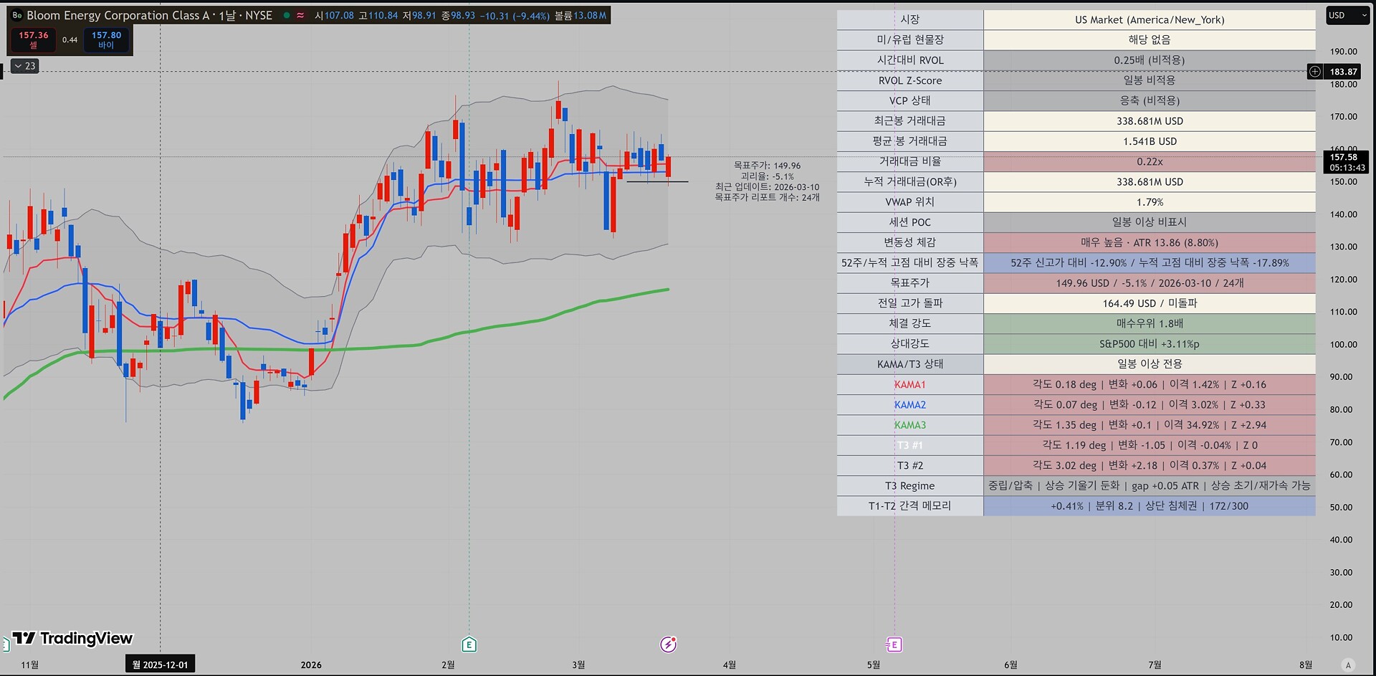Click the 'T1-T2 간격 메모리' row label

coord(910,506)
